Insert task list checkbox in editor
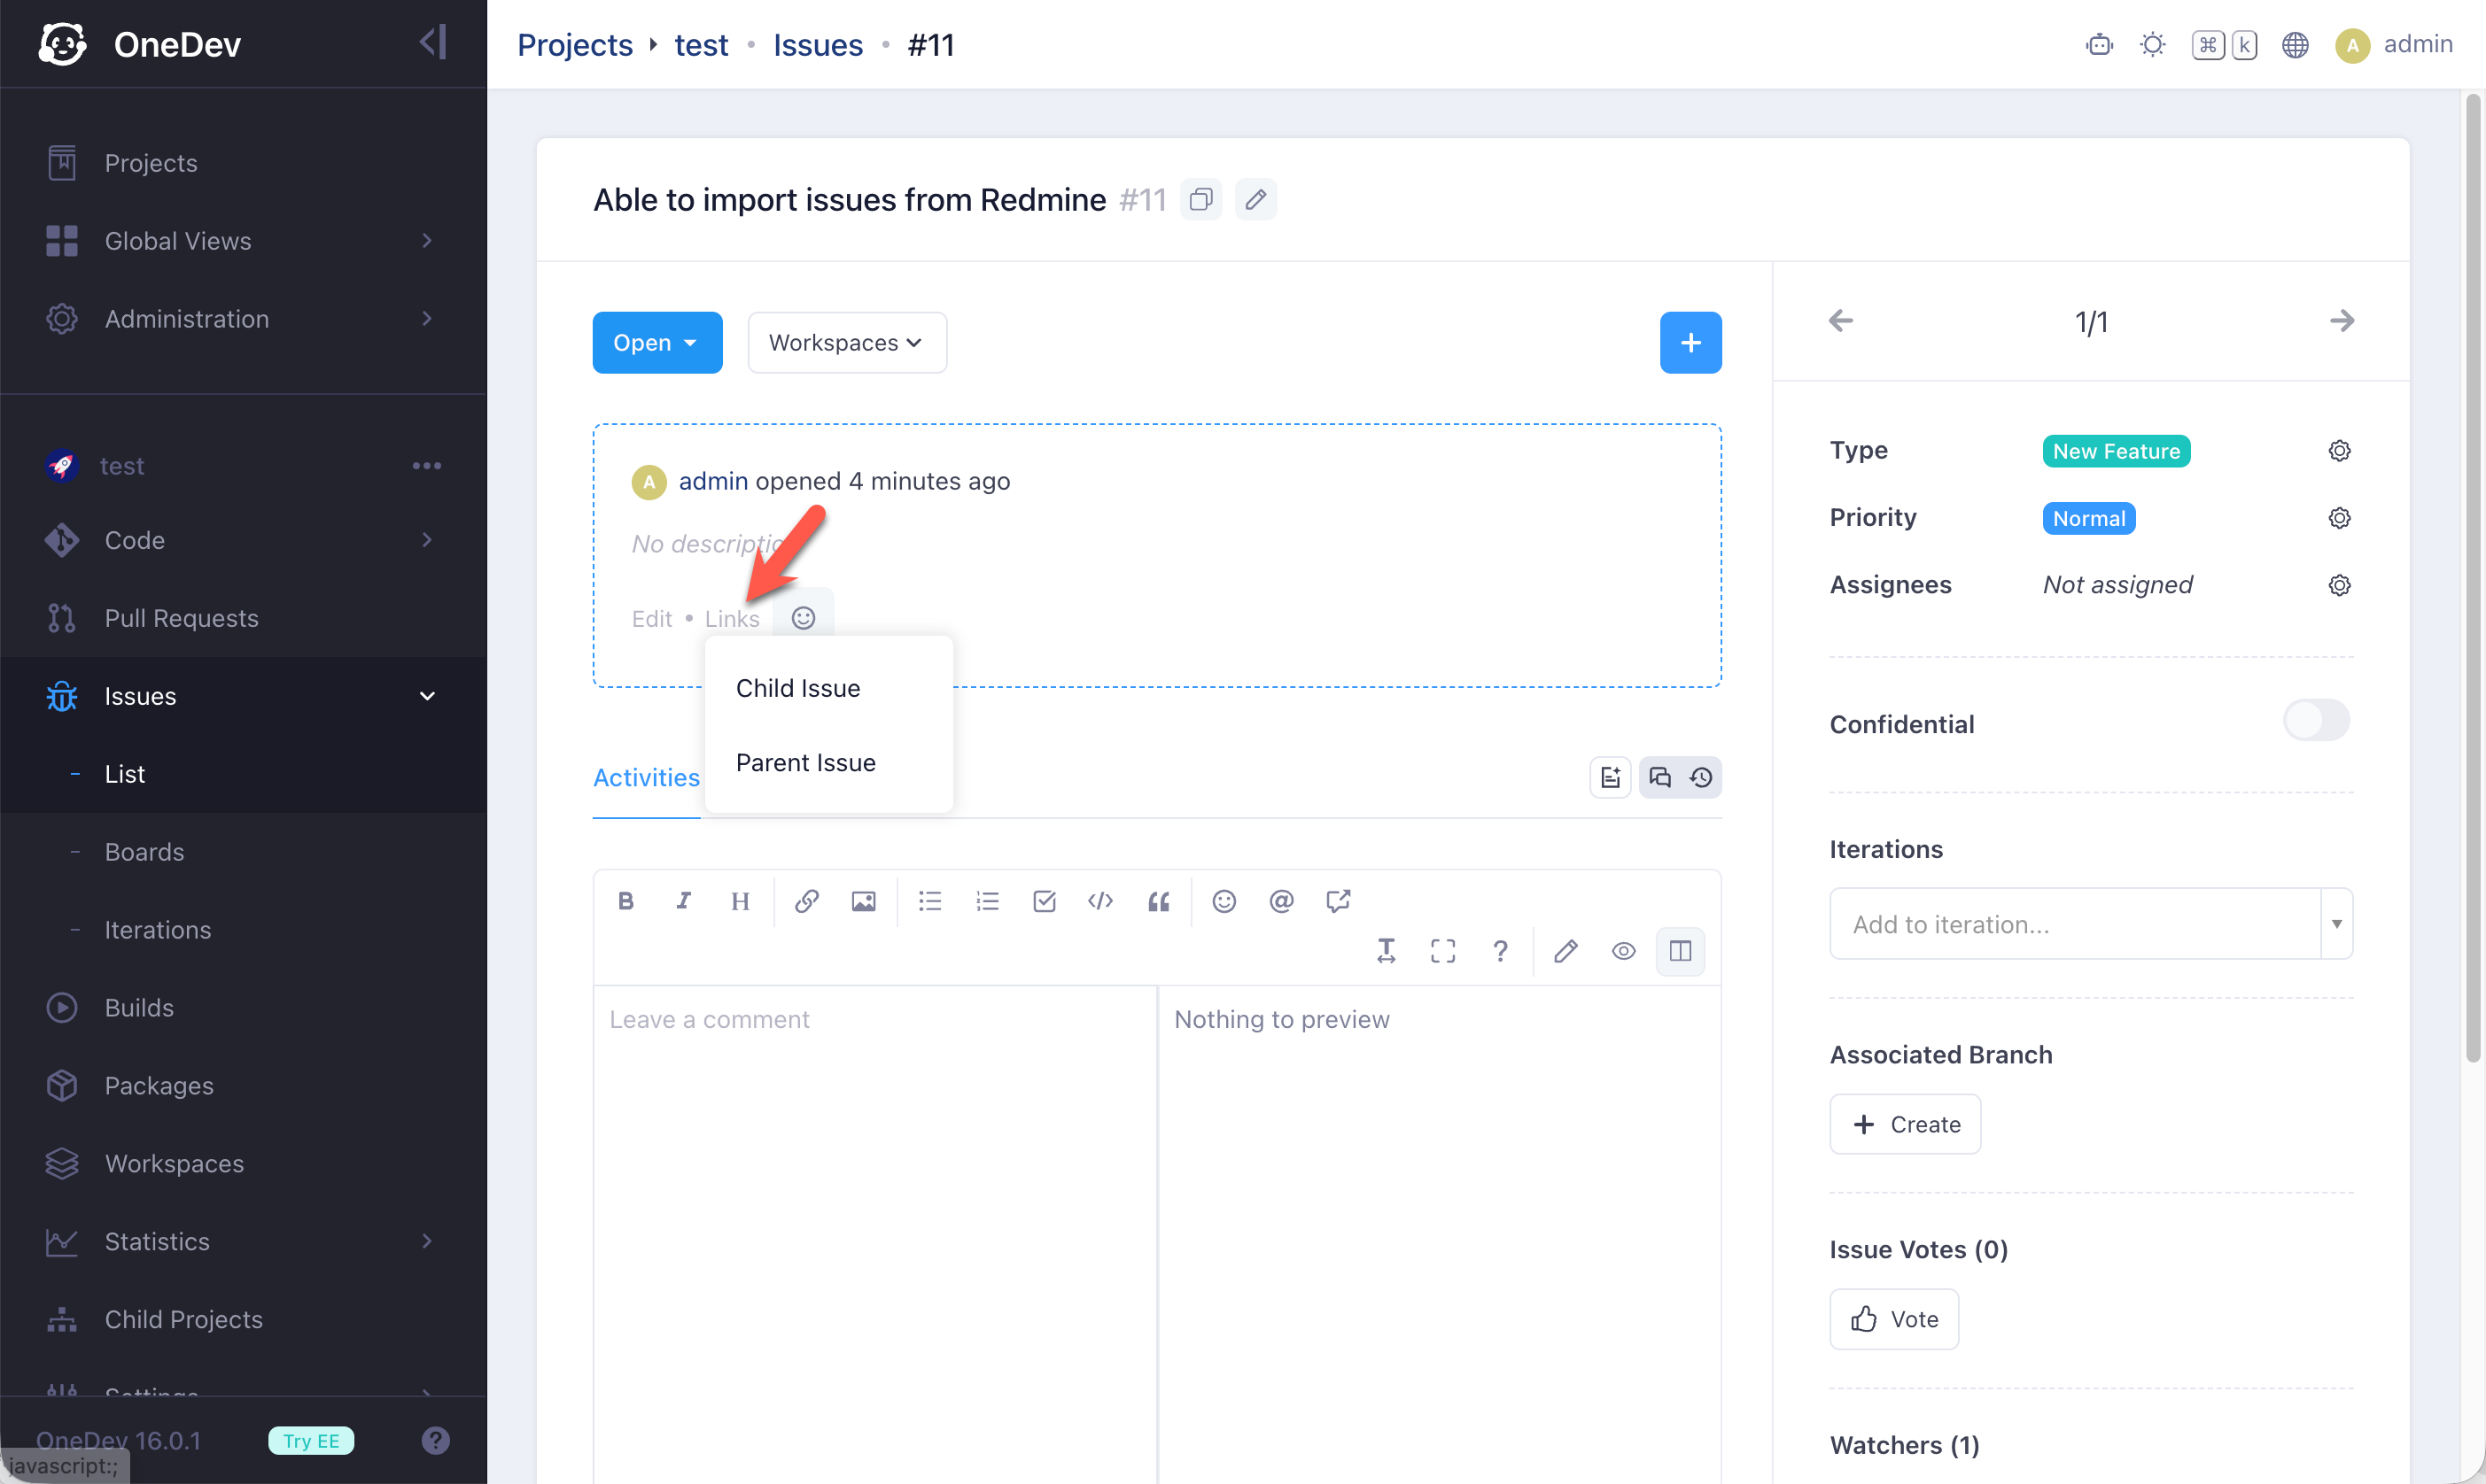The height and width of the screenshot is (1484, 2486). pyautogui.click(x=1044, y=901)
